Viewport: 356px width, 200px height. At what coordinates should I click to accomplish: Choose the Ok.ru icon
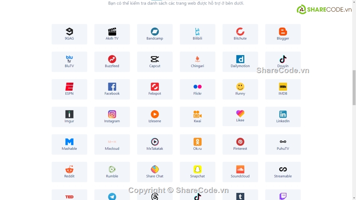tap(197, 142)
